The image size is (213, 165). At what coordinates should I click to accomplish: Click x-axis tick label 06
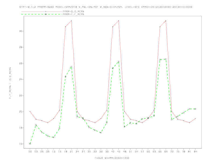coord(42,152)
